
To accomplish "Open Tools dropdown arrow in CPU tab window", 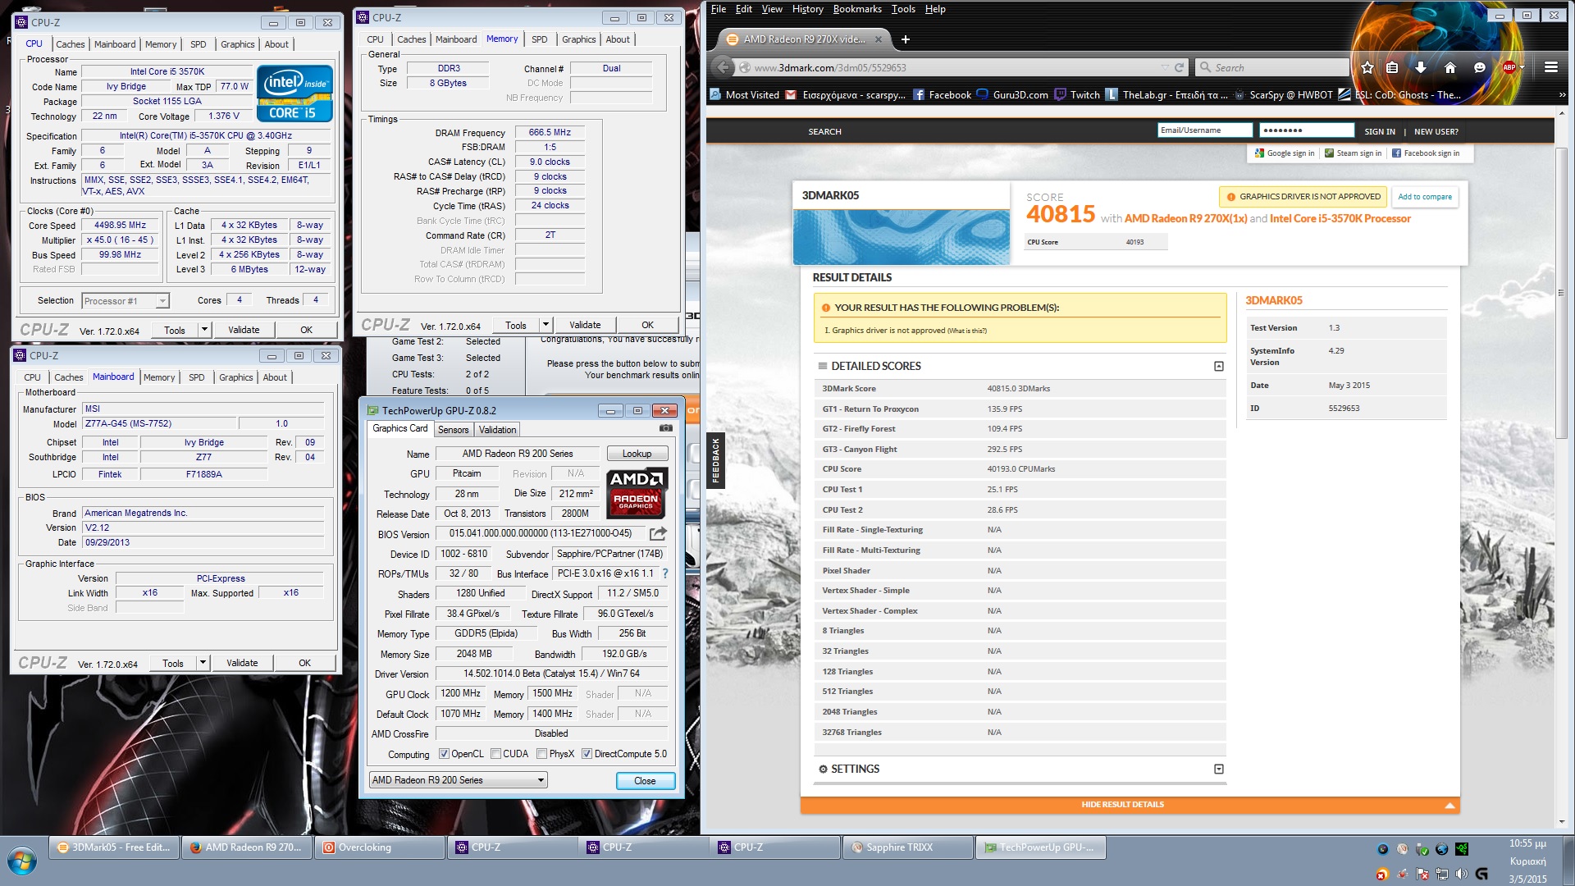I will coord(204,330).
